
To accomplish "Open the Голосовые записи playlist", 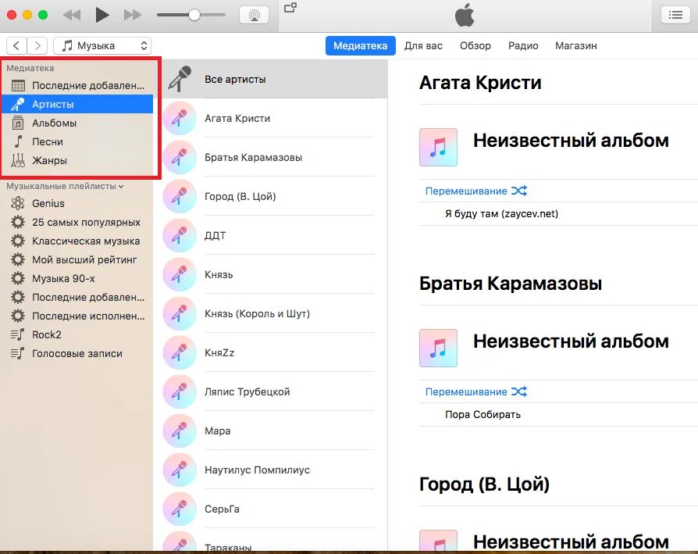I will pos(77,353).
